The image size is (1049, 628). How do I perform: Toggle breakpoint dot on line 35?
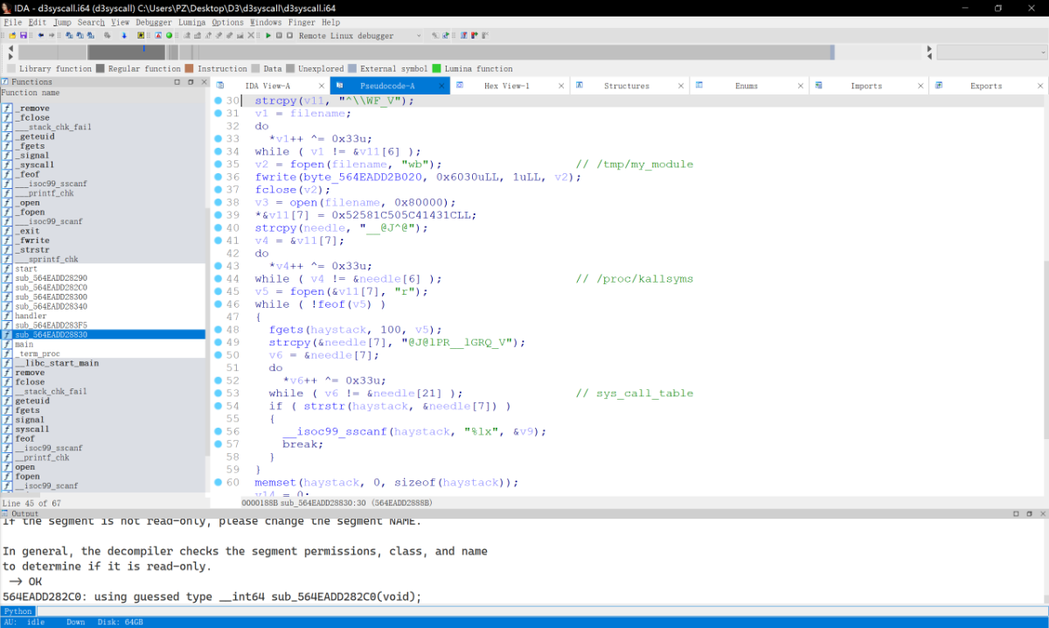click(x=218, y=164)
